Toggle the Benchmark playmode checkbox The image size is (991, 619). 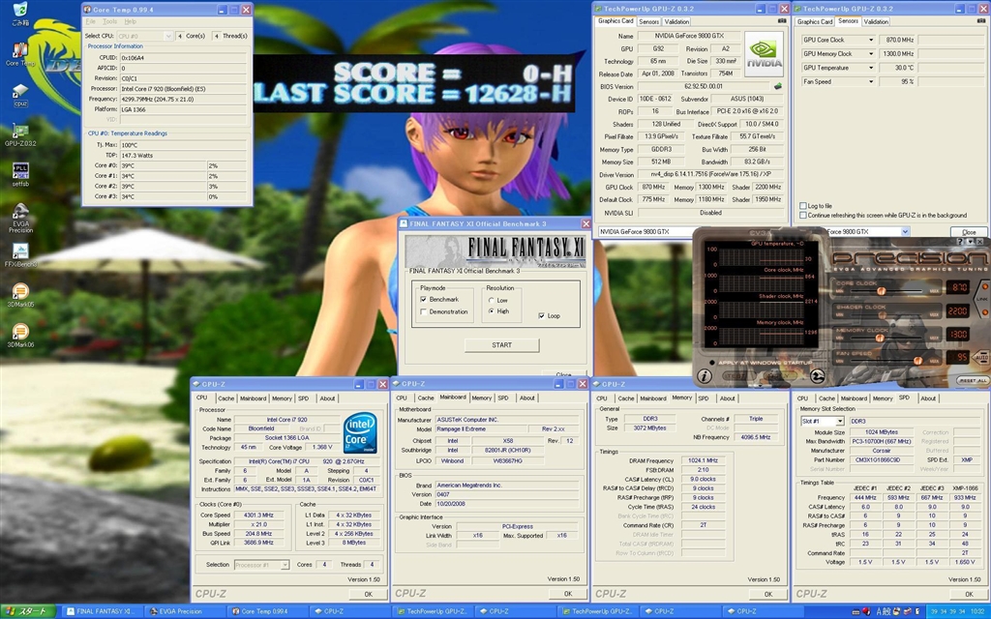pos(424,300)
